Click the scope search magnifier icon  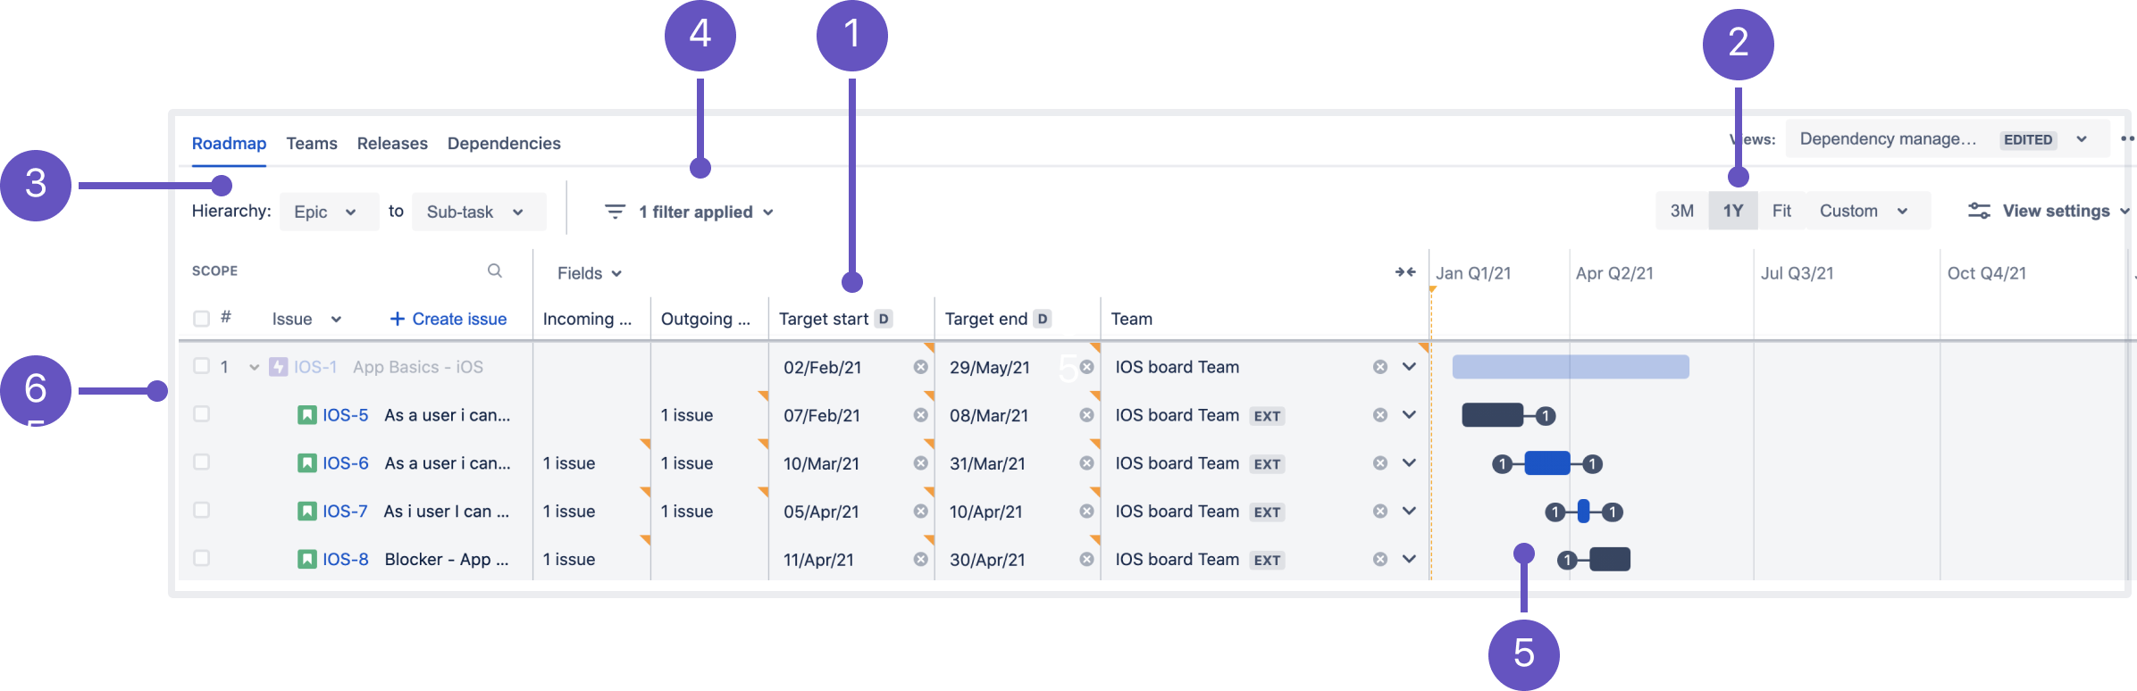click(x=494, y=271)
